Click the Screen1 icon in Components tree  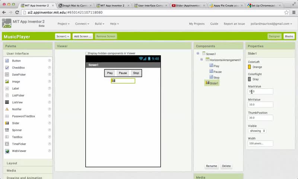click(x=204, y=53)
